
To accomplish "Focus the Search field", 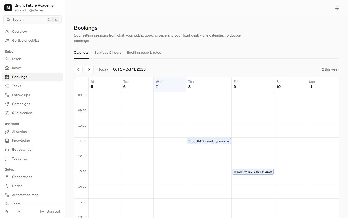I will [x=32, y=20].
